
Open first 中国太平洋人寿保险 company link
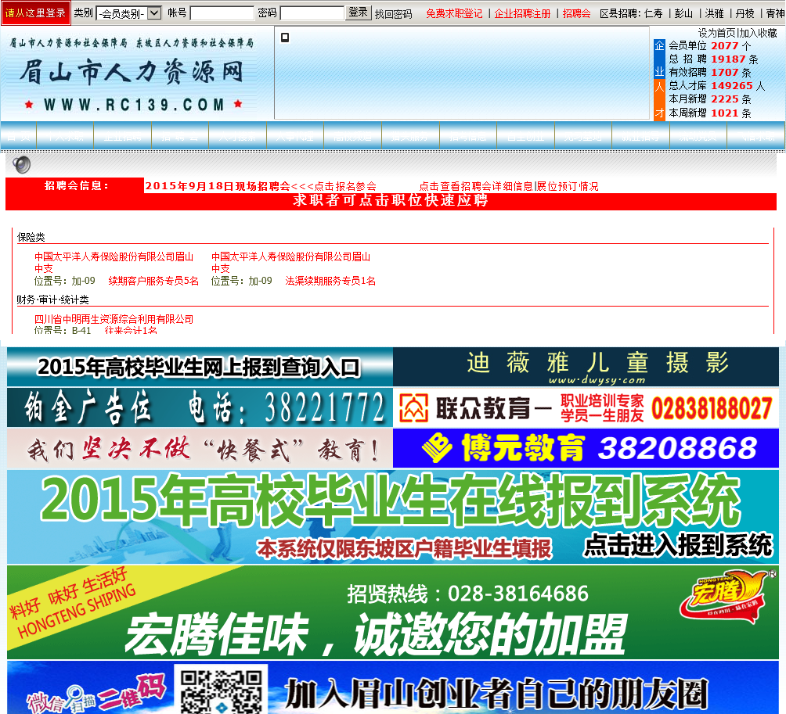114,262
